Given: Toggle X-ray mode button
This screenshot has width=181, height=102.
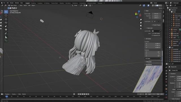Looking at the screenshot, I should pyautogui.click(x=153, y=5).
